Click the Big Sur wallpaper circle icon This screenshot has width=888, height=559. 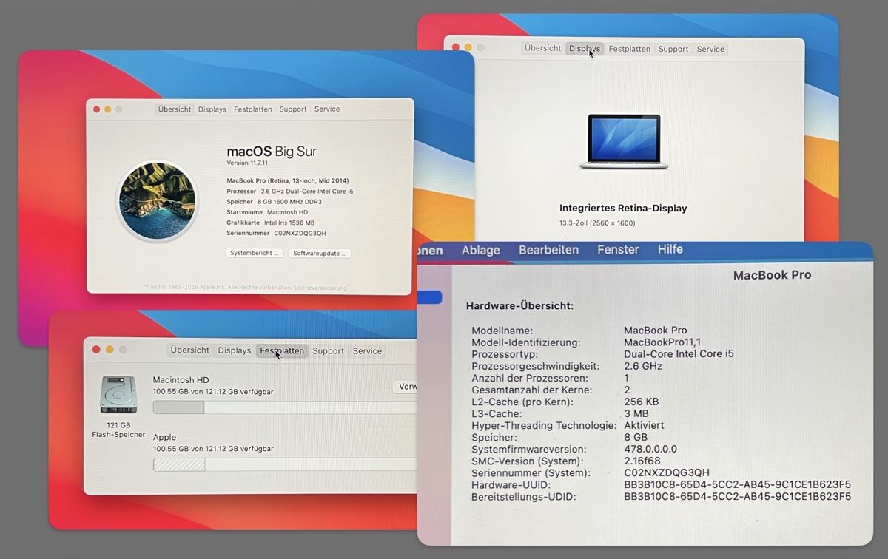158,200
